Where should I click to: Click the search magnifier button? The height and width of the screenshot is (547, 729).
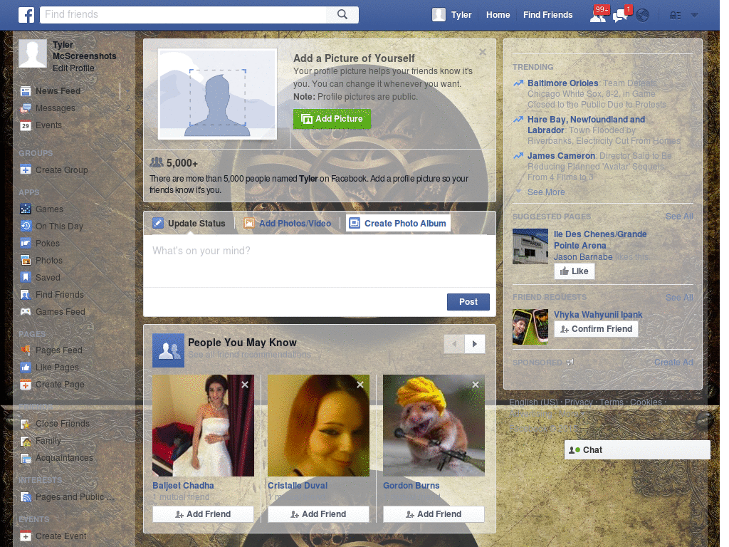coord(342,14)
